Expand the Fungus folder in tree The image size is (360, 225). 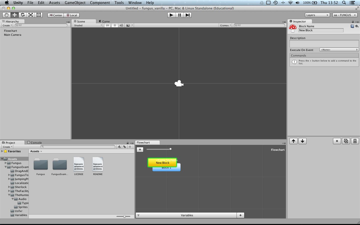(5, 163)
